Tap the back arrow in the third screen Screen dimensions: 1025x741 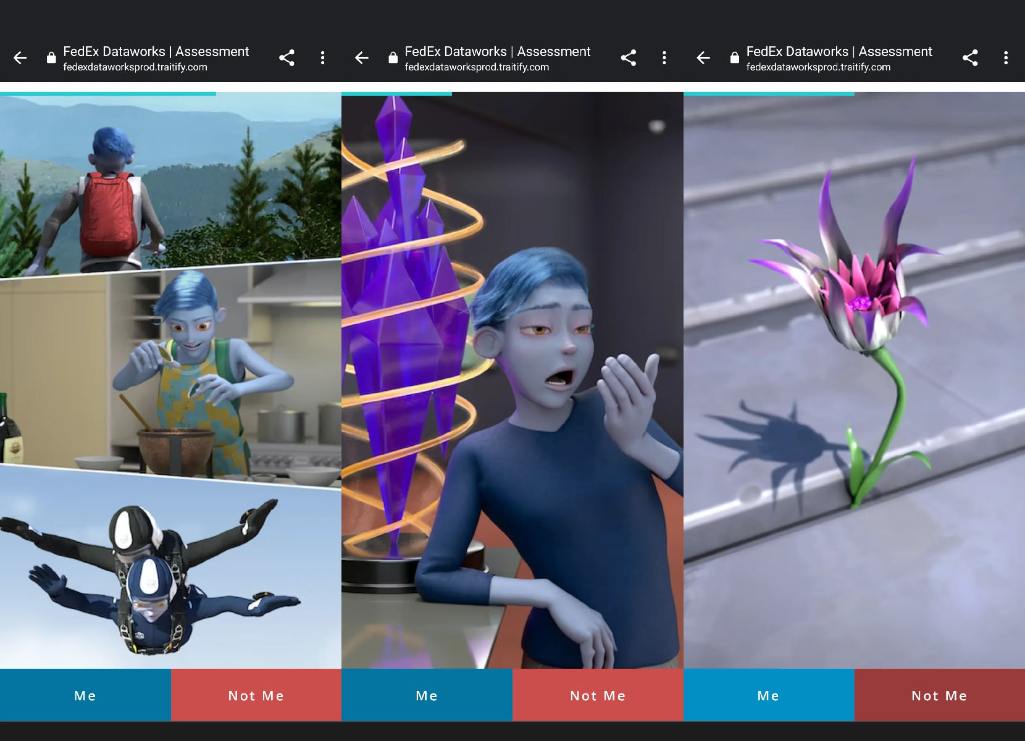click(703, 58)
